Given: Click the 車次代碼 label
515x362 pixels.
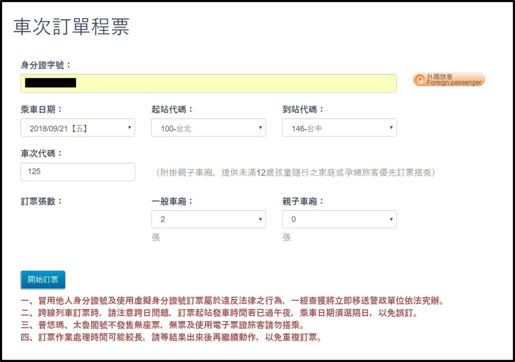Looking at the screenshot, I should [x=41, y=153].
